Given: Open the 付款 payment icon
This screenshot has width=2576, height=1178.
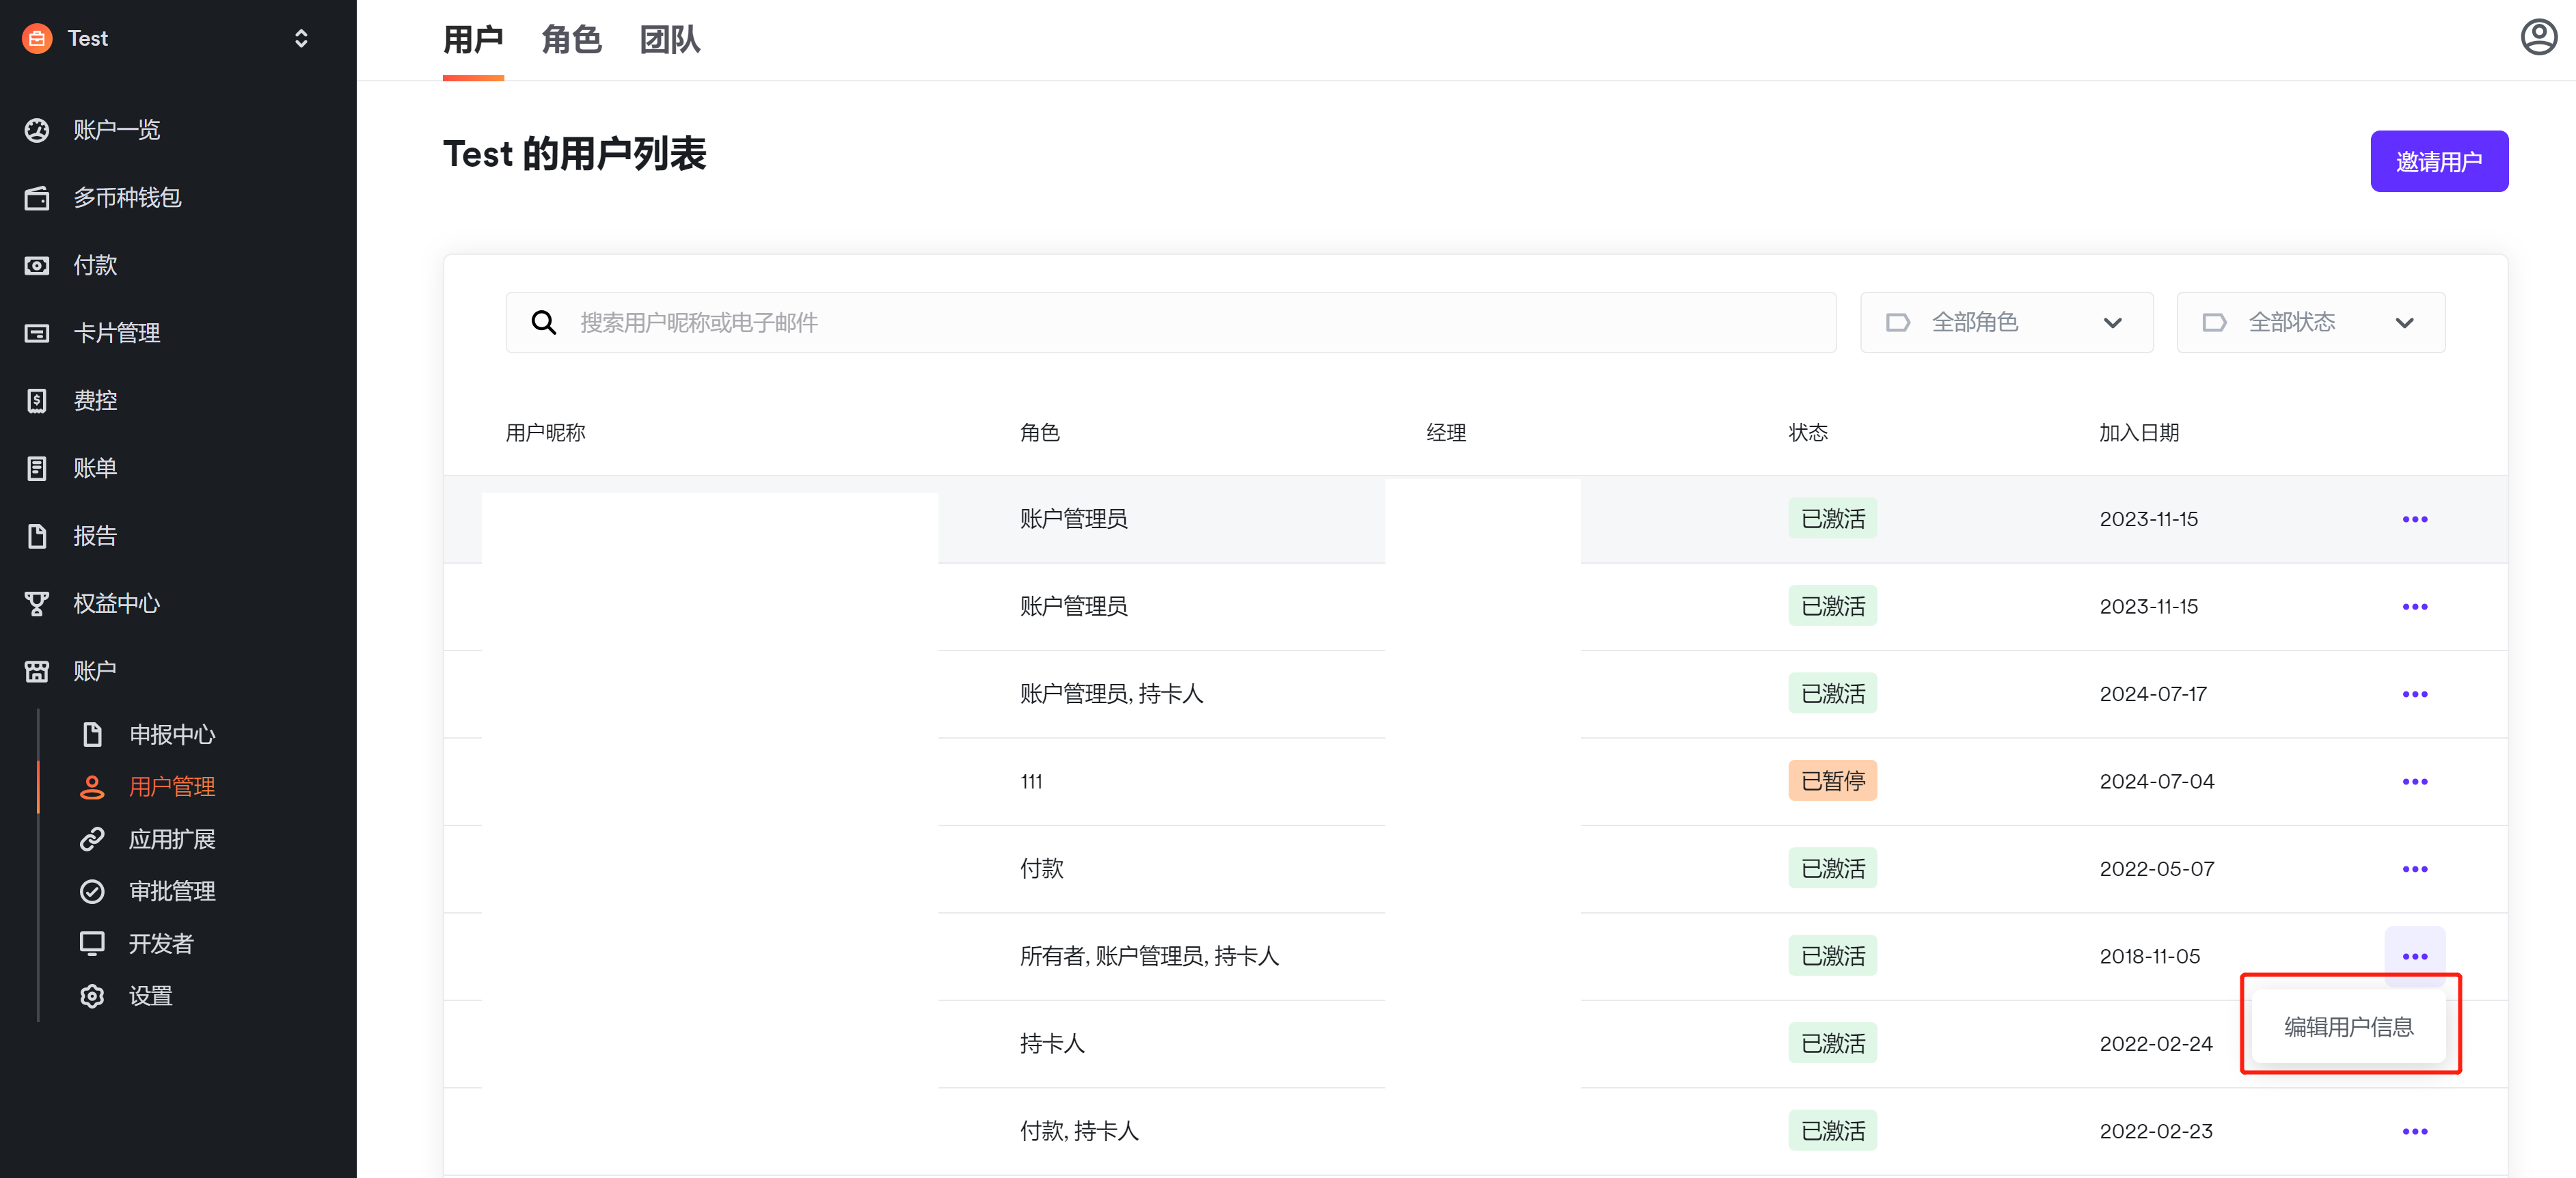Looking at the screenshot, I should click(37, 265).
